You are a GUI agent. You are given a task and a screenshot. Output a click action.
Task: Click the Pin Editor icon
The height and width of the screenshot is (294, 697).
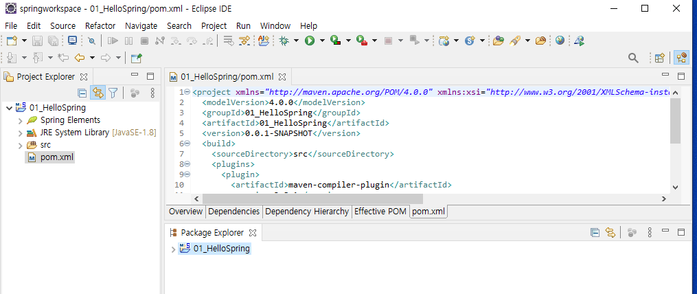click(x=136, y=58)
